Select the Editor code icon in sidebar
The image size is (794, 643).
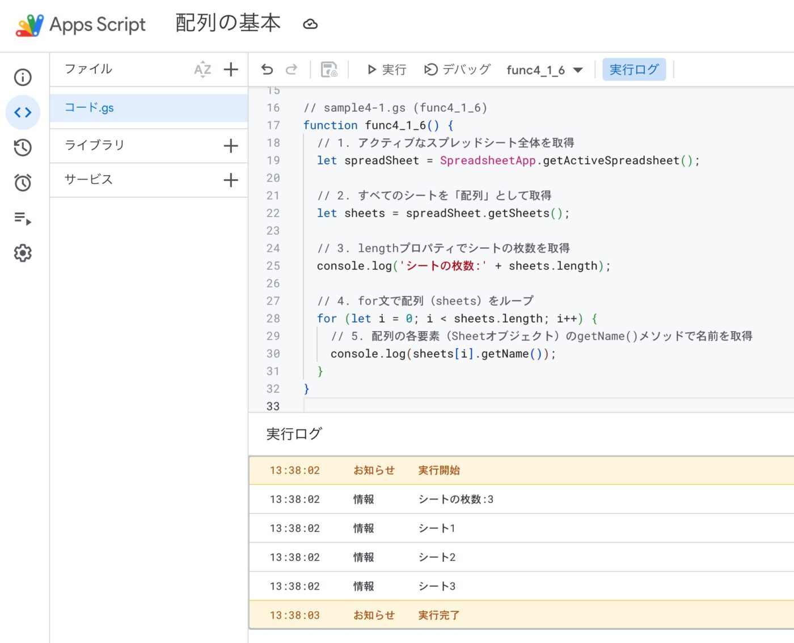pyautogui.click(x=23, y=112)
